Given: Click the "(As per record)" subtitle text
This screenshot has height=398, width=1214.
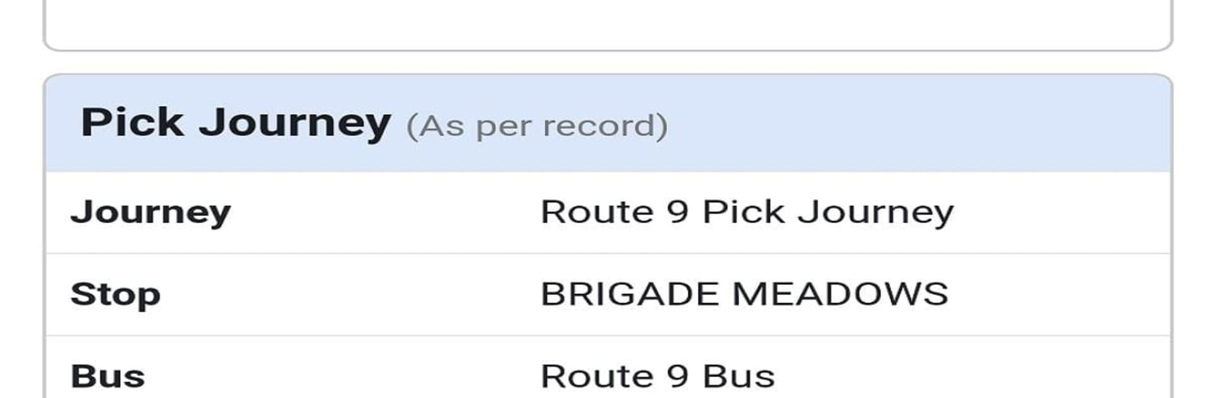Looking at the screenshot, I should point(537,126).
